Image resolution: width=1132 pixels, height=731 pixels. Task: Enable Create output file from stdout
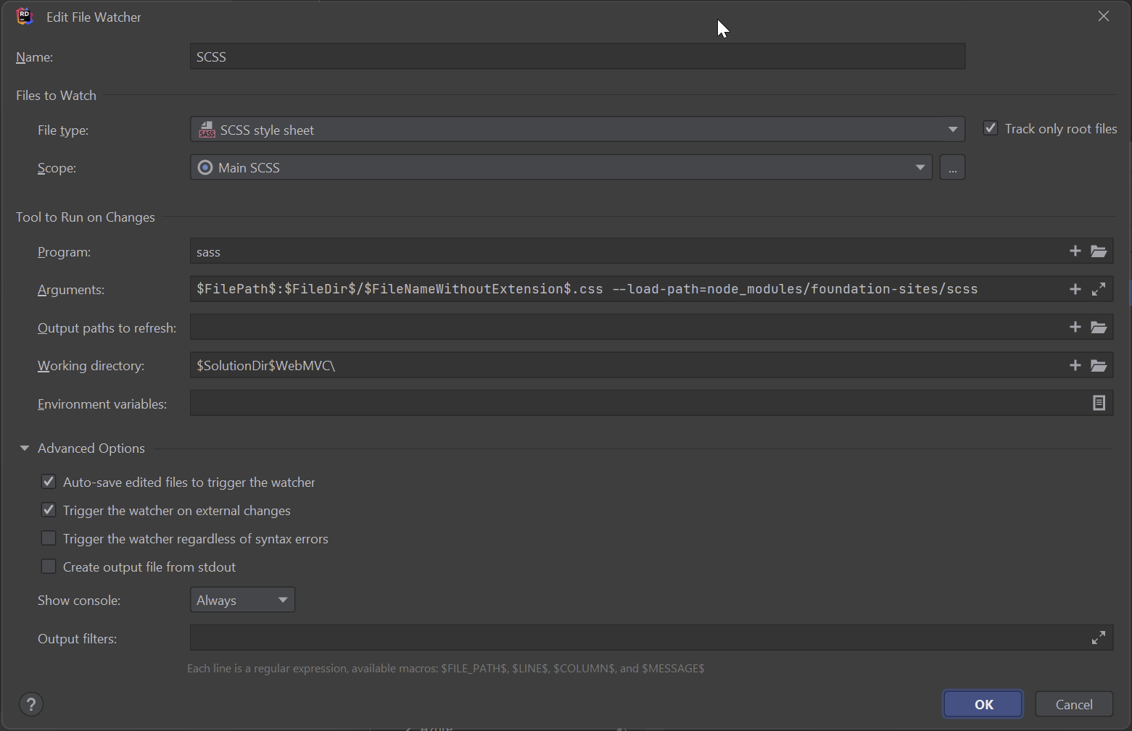[x=49, y=567]
